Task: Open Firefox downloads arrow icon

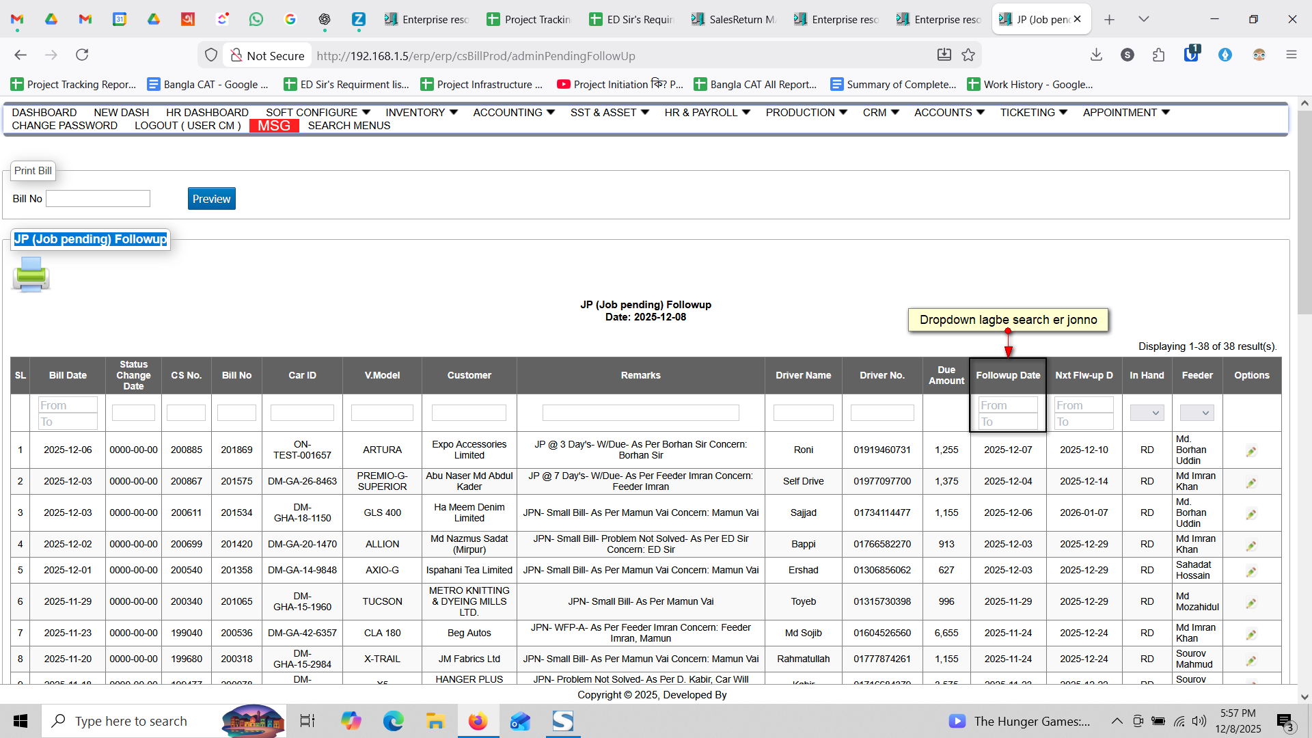Action: 1096,55
